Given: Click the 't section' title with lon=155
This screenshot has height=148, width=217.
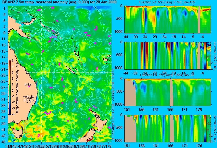Looking at the screenshot, I should [x=167, y=2].
